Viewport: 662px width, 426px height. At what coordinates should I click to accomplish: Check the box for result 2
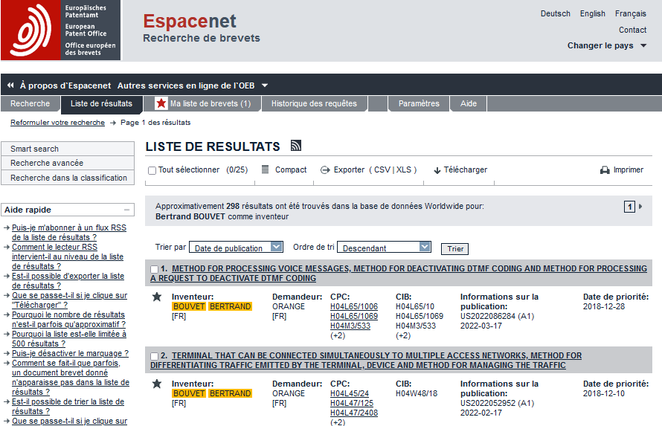155,356
